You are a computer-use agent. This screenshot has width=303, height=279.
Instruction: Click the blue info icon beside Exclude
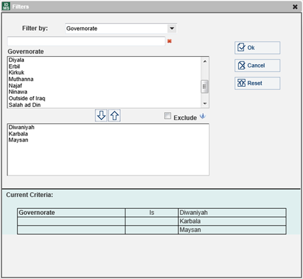tap(203, 116)
